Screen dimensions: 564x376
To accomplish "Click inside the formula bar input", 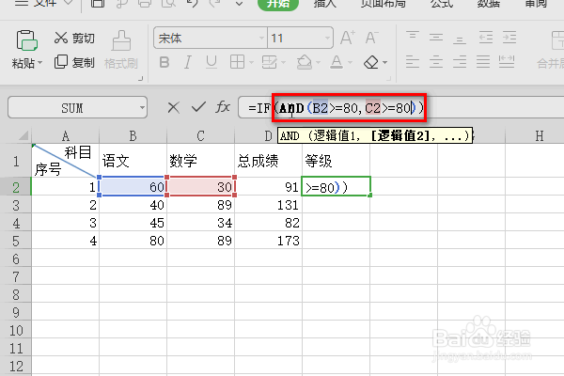I will [400, 107].
